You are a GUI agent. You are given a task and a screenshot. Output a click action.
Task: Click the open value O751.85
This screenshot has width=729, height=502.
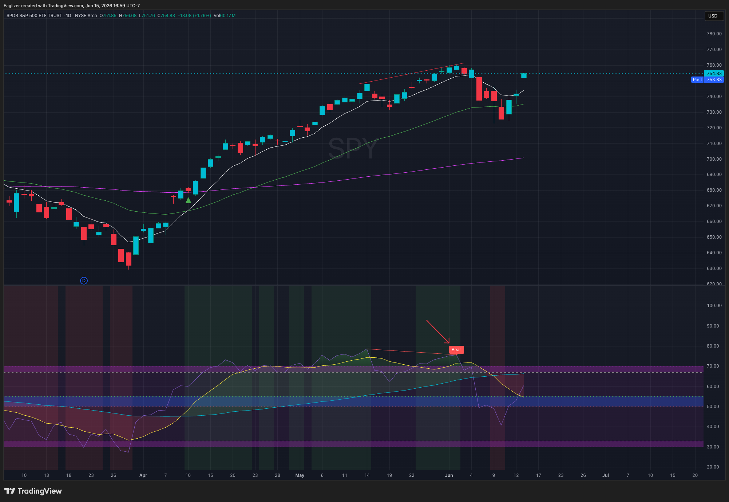pos(108,16)
